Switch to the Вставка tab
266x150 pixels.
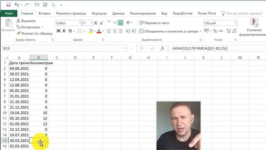(44, 13)
